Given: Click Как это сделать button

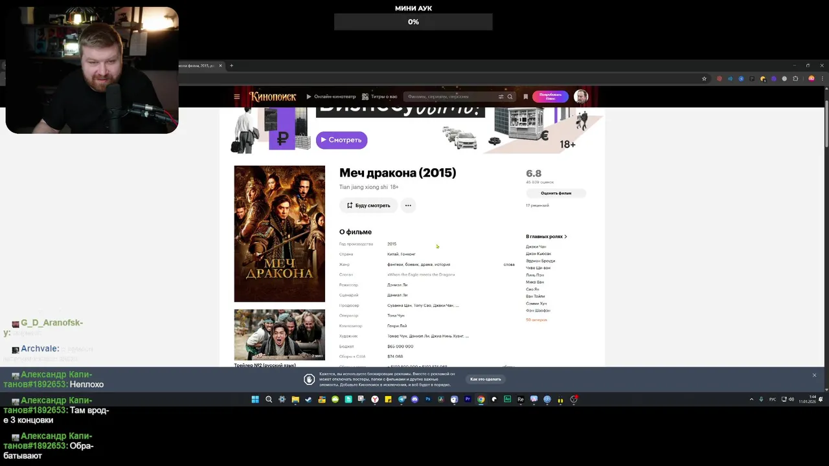Looking at the screenshot, I should (485, 379).
